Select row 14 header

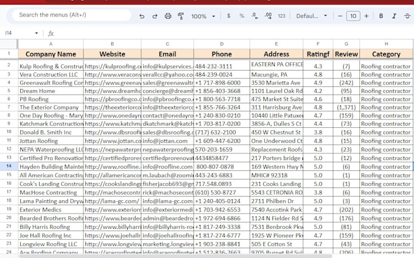(9, 166)
